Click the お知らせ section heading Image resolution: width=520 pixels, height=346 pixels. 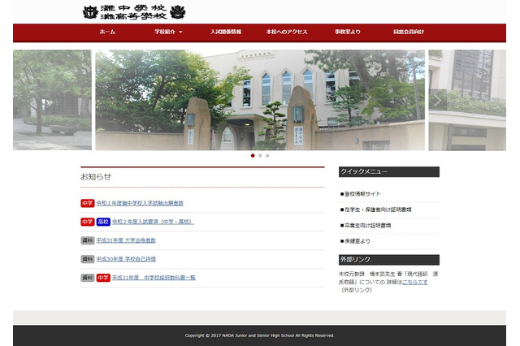(96, 176)
